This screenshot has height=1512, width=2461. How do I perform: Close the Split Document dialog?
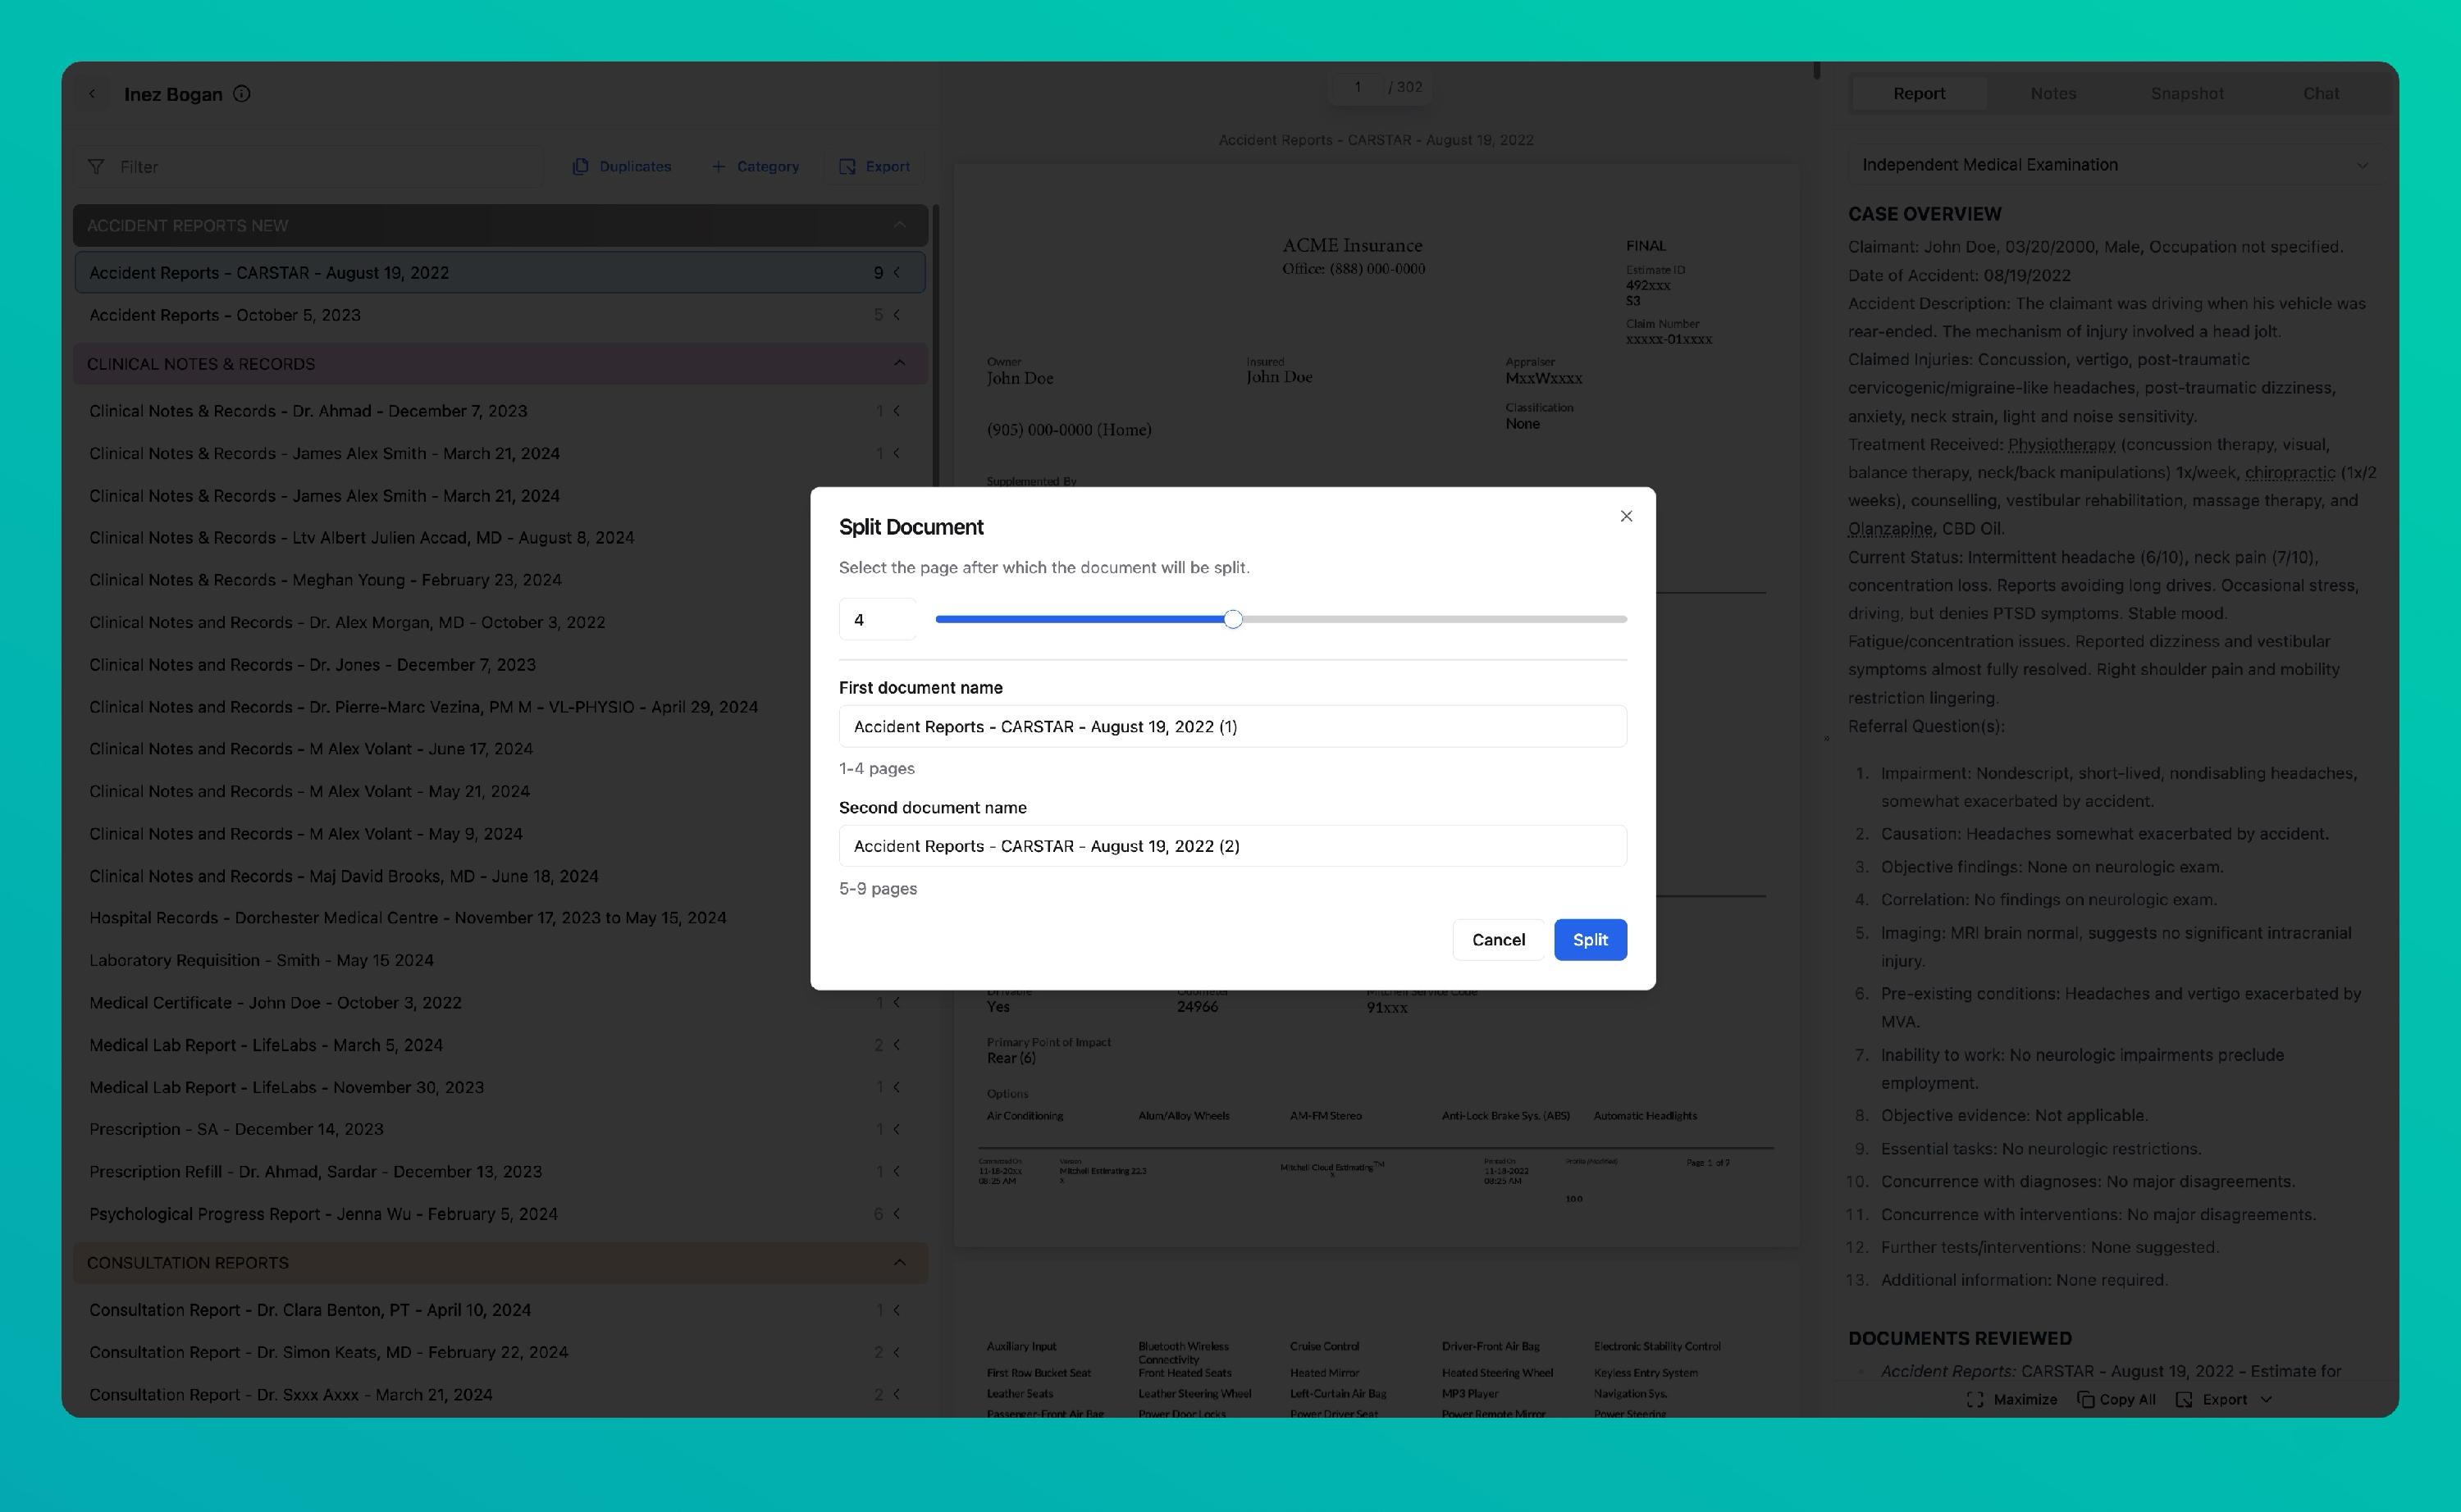coord(1626,516)
